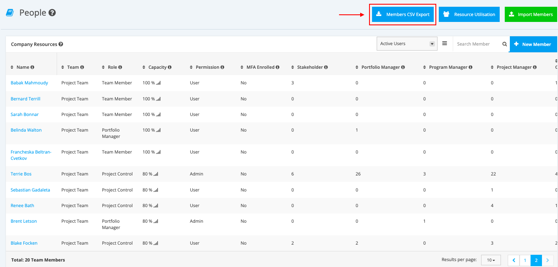This screenshot has height=267, width=558.
Task: Go to the previous page arrow
Action: tap(514, 260)
